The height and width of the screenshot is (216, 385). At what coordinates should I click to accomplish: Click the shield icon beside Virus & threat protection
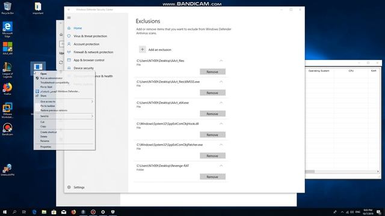coord(69,36)
